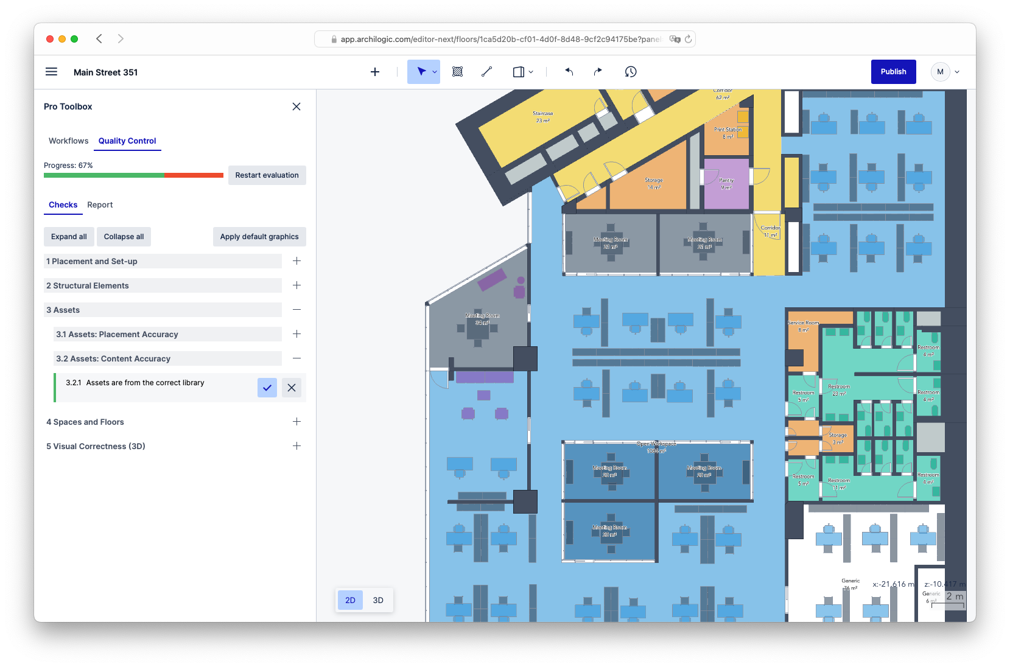
Task: Open the hamburger main menu
Action: click(52, 72)
